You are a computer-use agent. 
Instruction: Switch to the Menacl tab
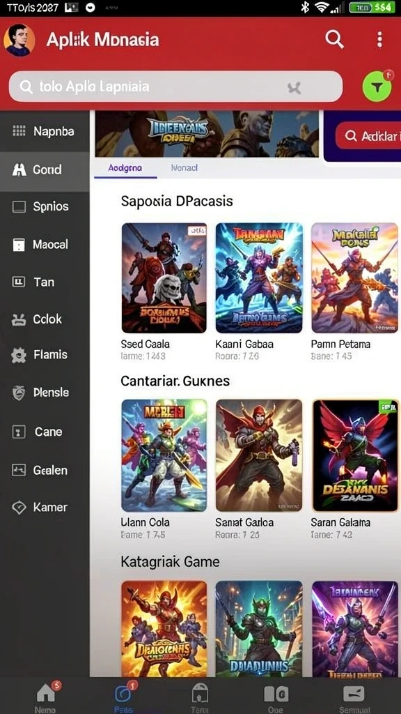click(184, 168)
